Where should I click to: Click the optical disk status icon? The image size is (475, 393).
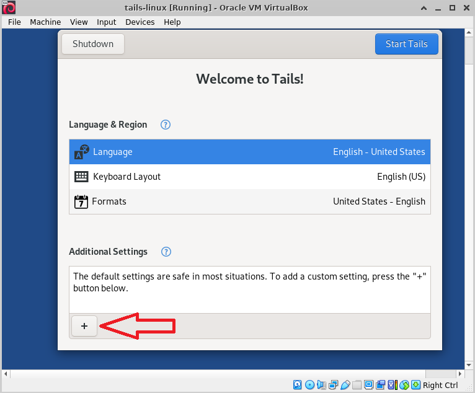pos(309,385)
